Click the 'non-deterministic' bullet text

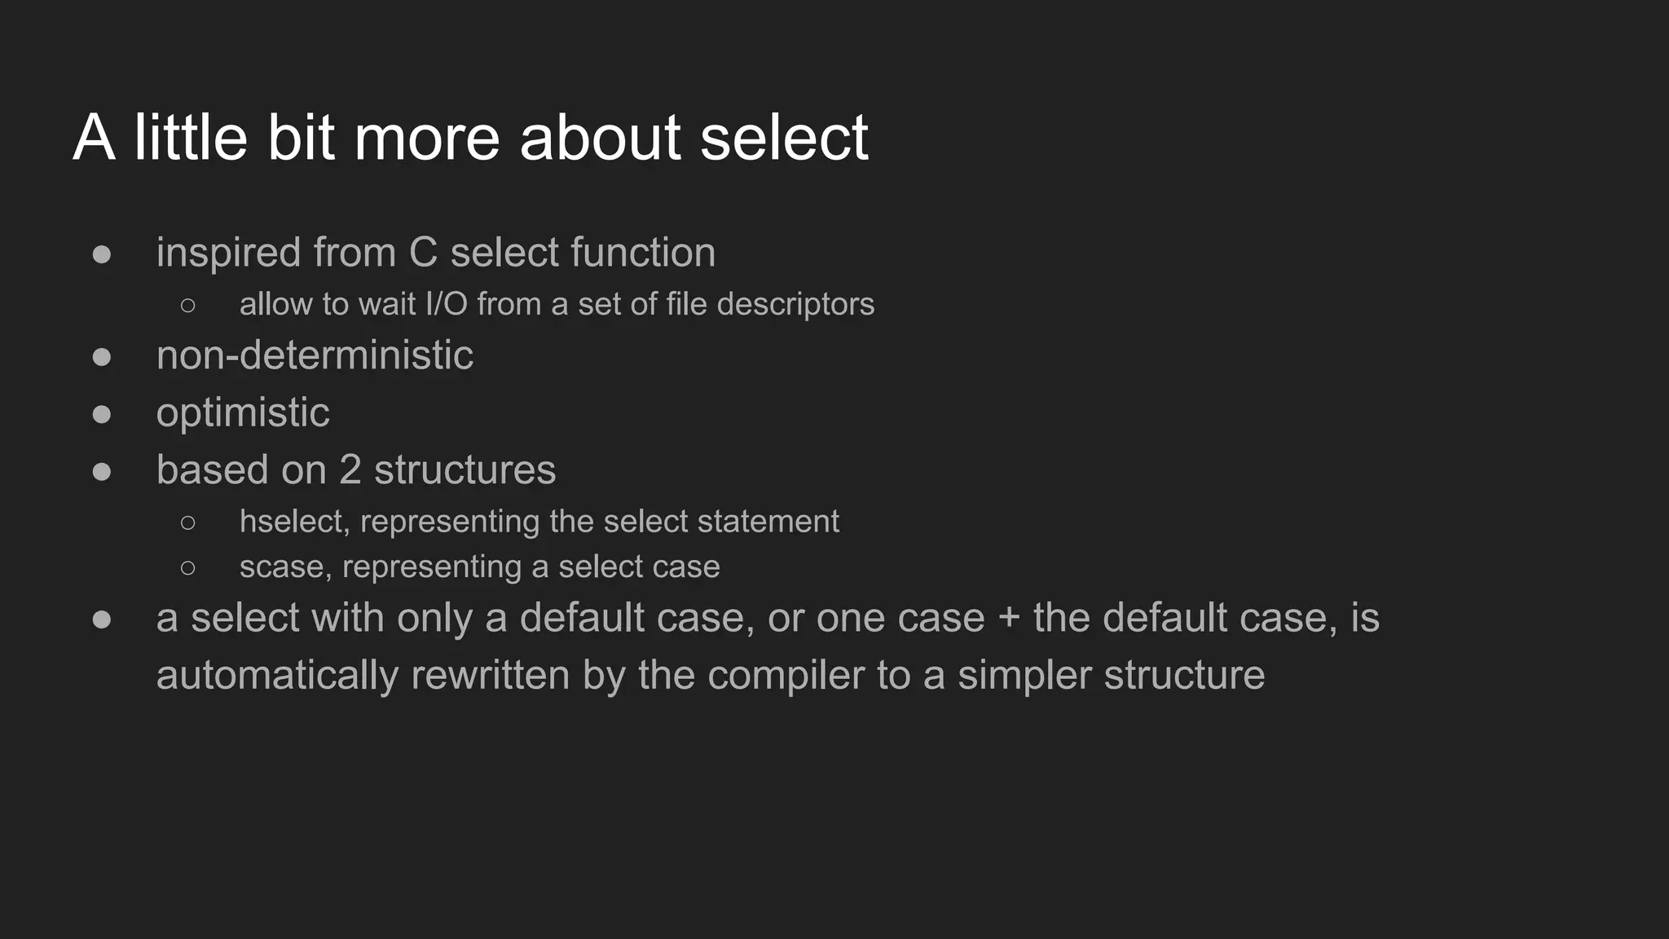coord(315,355)
